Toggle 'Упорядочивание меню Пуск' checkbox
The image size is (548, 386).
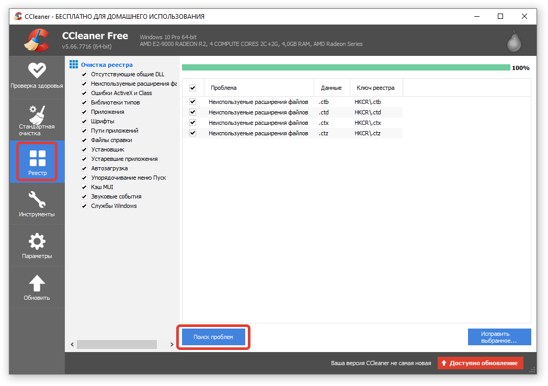(x=84, y=178)
